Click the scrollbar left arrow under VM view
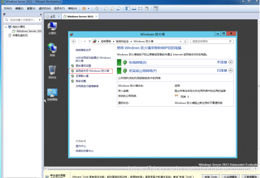260x178 pixels. pyautogui.click(x=46, y=169)
